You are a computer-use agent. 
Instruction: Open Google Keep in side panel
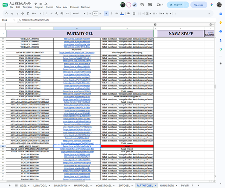tap(220, 23)
